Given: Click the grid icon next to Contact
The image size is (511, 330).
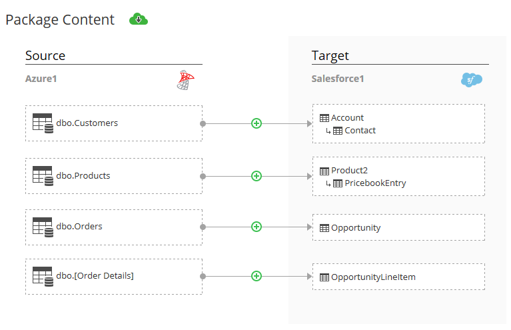Looking at the screenshot, I should pyautogui.click(x=338, y=131).
